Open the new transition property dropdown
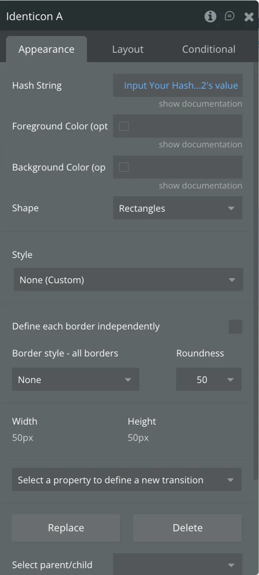The image size is (259, 575). click(127, 480)
